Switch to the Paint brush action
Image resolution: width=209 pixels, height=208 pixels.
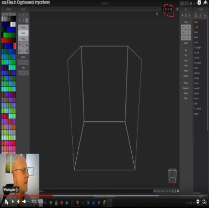click(x=24, y=39)
